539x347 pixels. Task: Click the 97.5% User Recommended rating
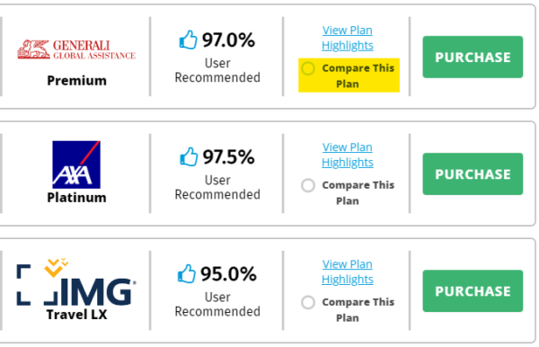point(217,173)
